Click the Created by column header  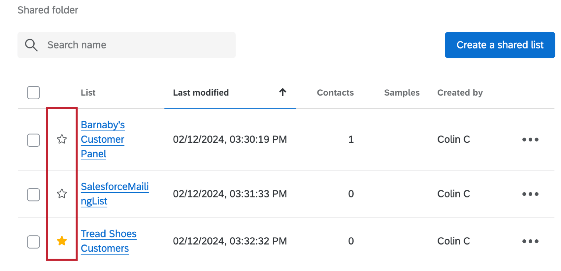[460, 93]
